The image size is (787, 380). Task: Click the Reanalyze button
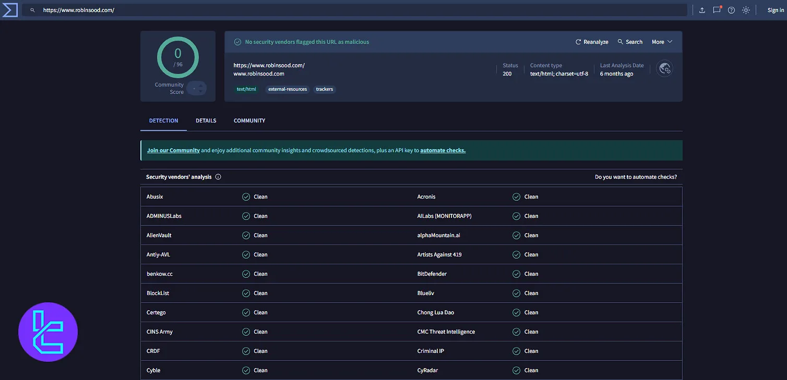(591, 42)
